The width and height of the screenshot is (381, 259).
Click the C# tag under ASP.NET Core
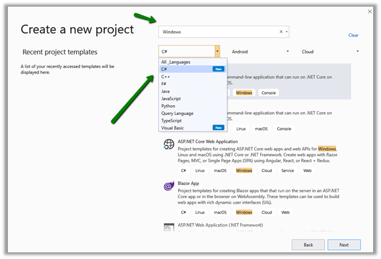click(183, 171)
